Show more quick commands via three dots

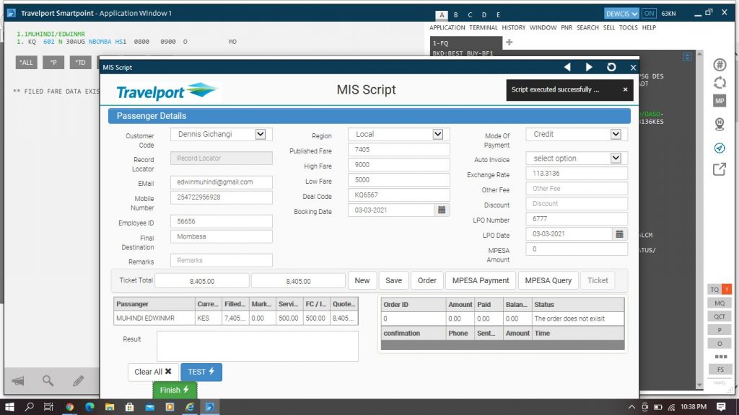721,357
